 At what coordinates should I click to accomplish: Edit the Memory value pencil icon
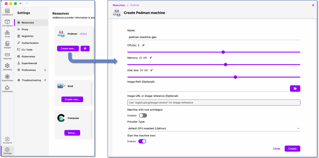click(x=151, y=58)
